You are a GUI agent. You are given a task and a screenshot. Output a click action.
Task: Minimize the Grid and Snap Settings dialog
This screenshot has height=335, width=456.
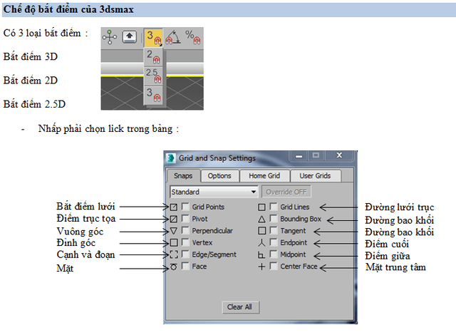[299, 156]
